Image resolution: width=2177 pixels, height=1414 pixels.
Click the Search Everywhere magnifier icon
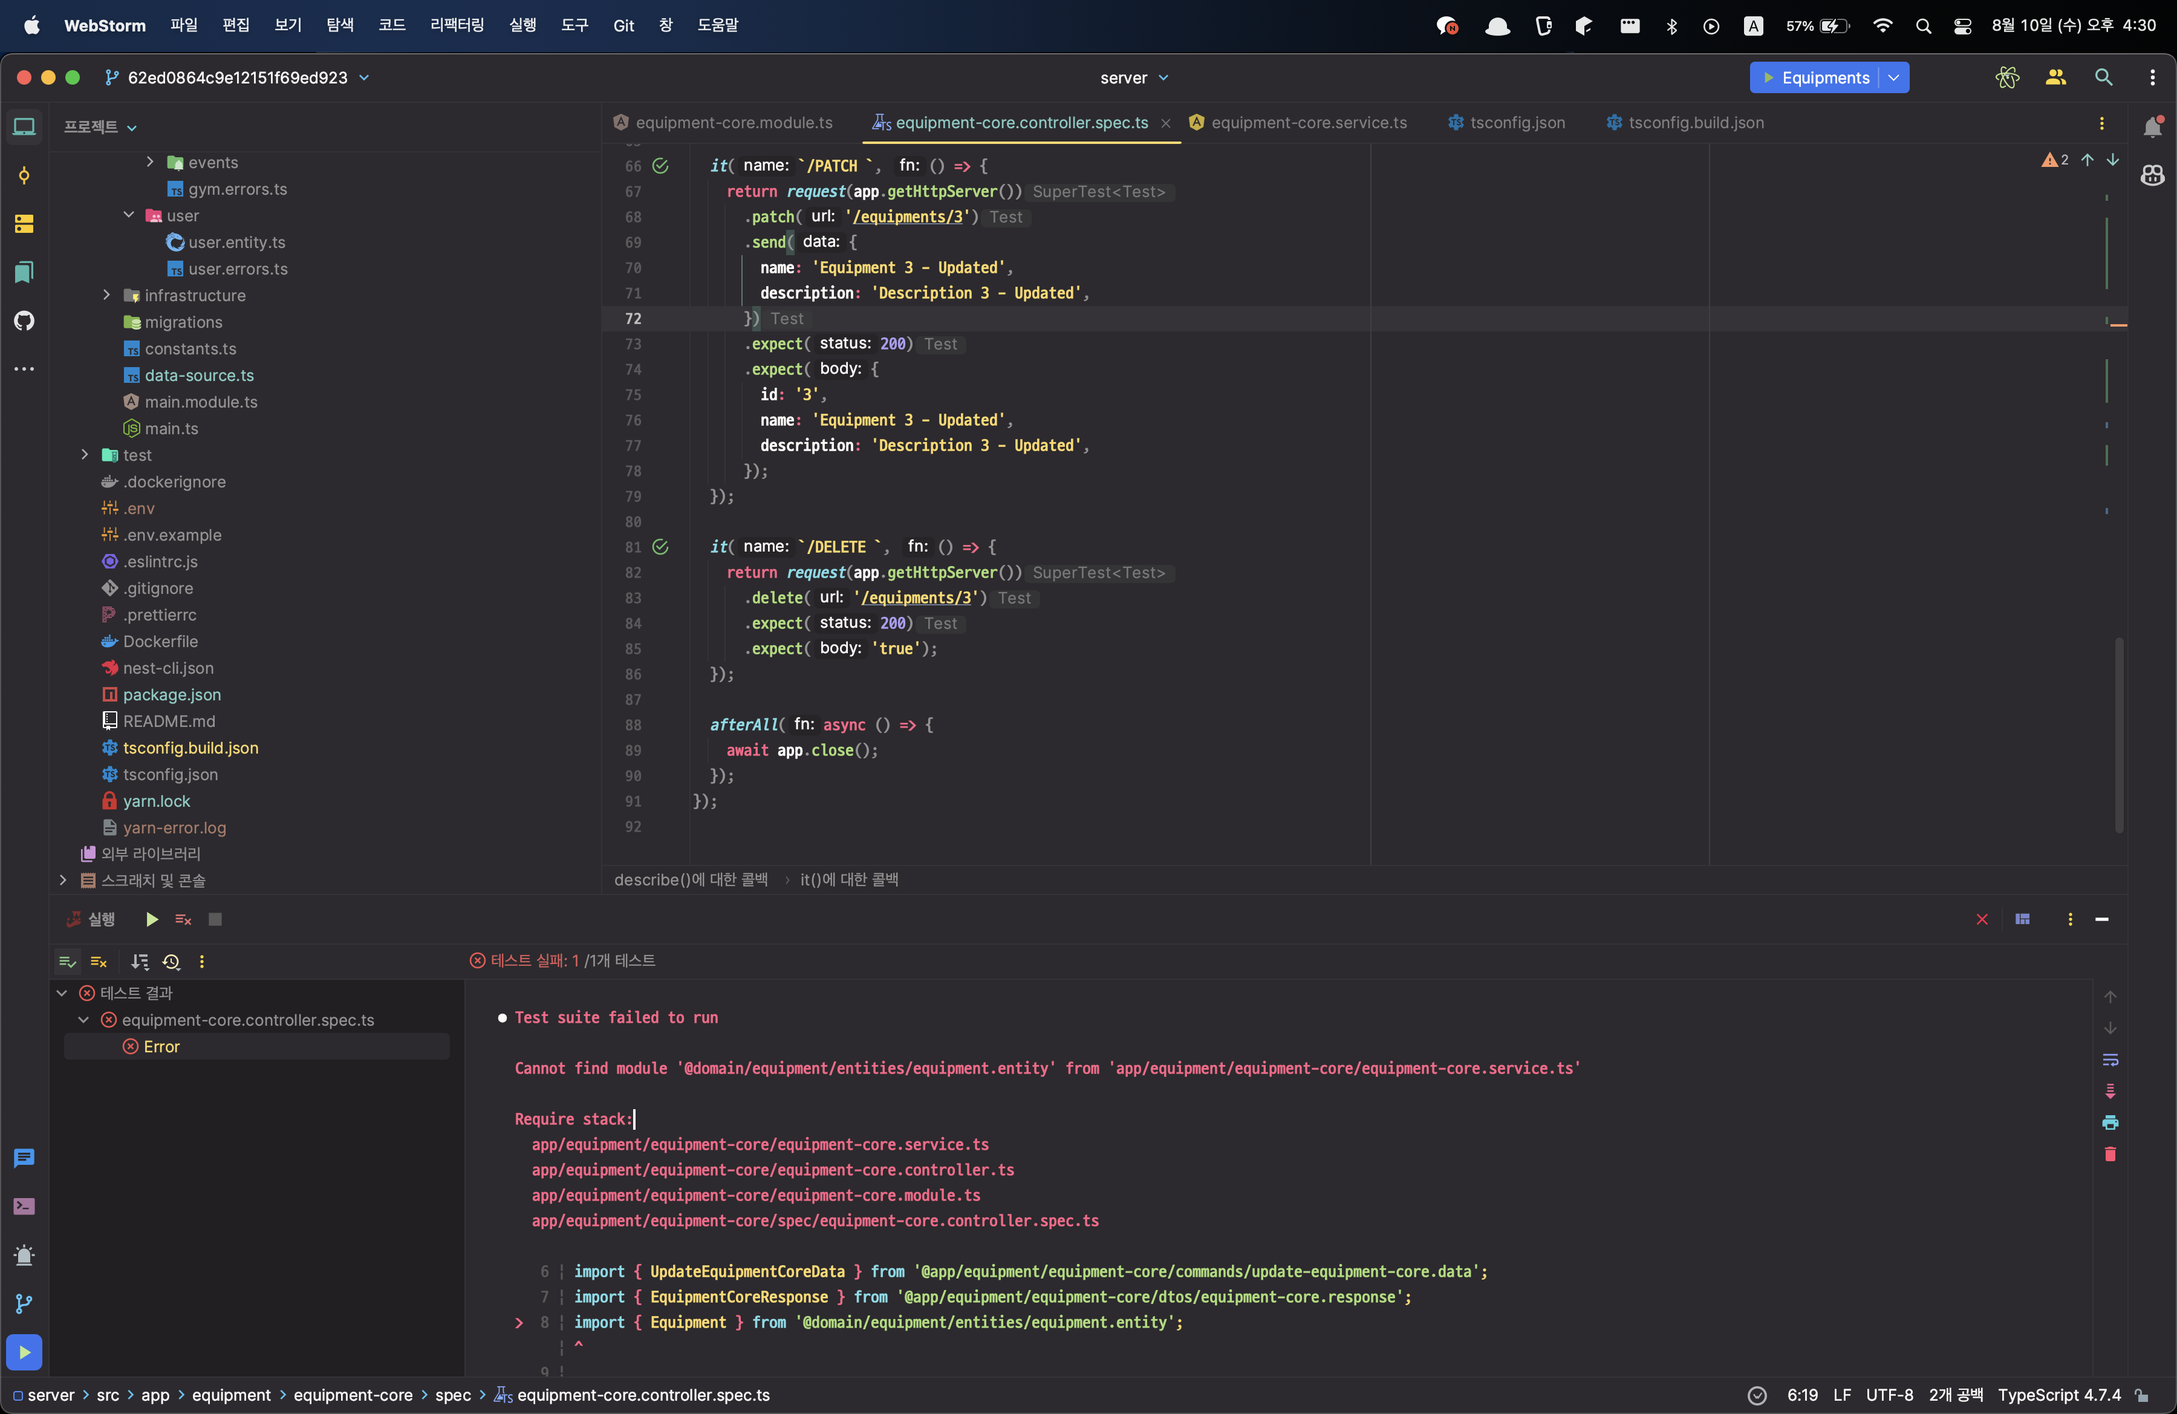[2104, 78]
